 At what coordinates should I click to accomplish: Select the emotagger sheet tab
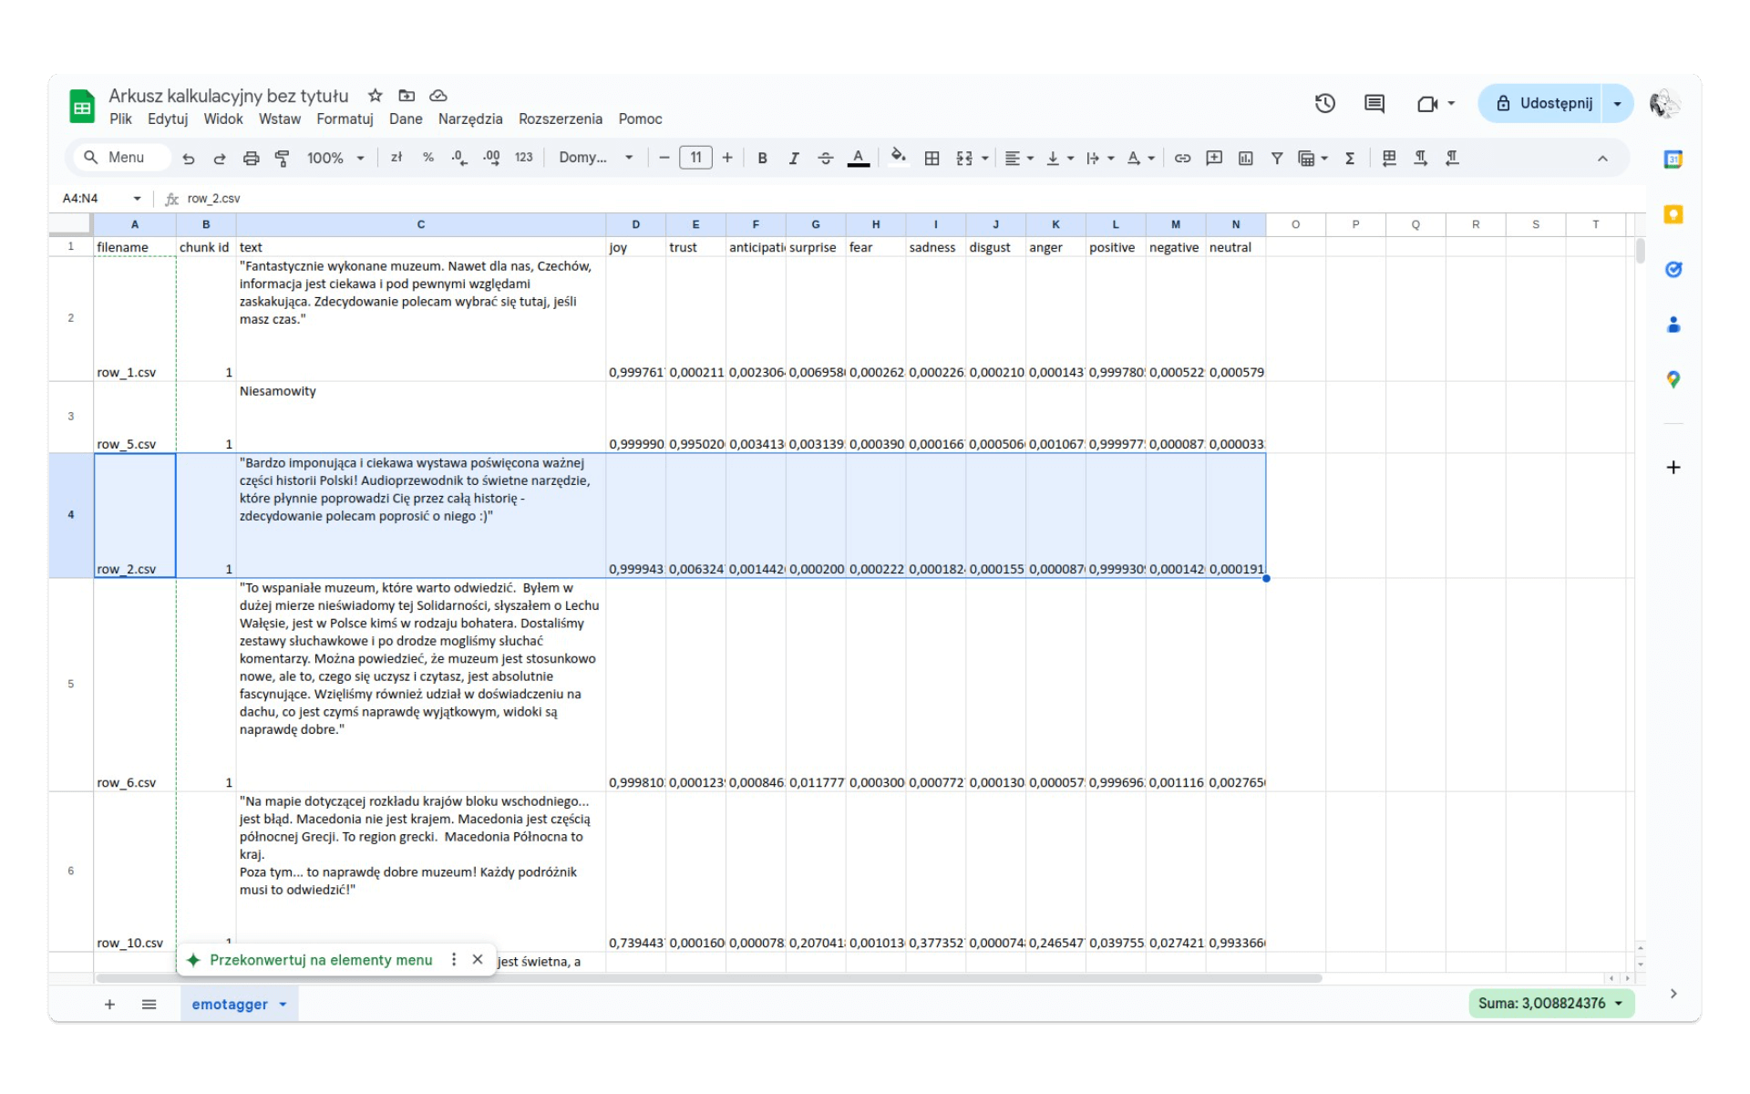[x=230, y=1005]
